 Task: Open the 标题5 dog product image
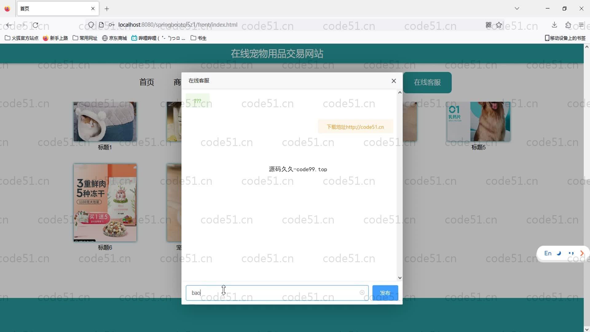click(478, 121)
